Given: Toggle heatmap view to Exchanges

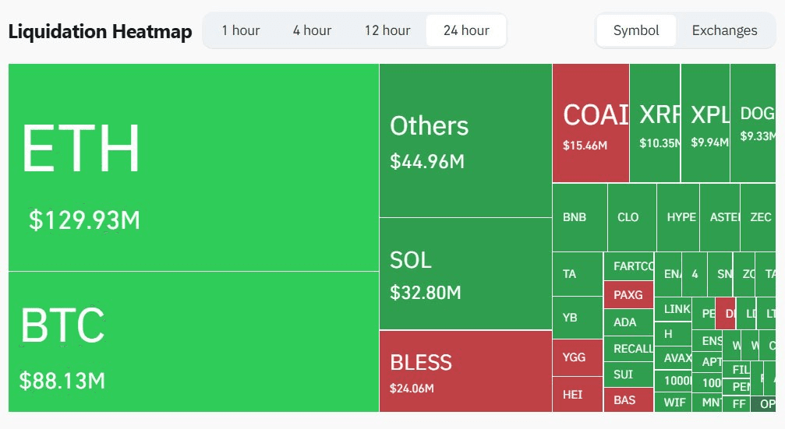Looking at the screenshot, I should 724,30.
